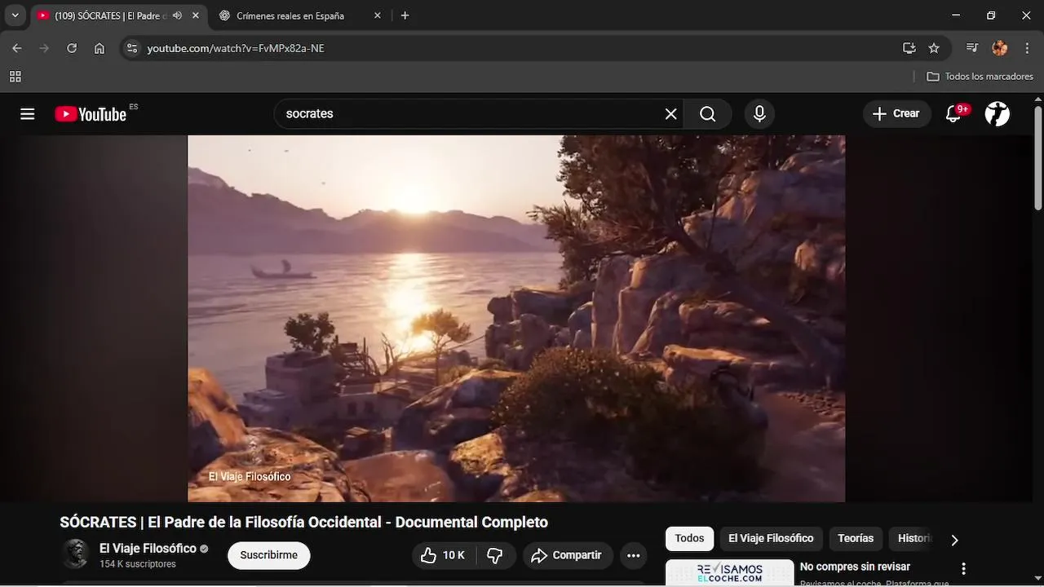
Task: Select the Teorías filter chip
Action: (x=856, y=538)
